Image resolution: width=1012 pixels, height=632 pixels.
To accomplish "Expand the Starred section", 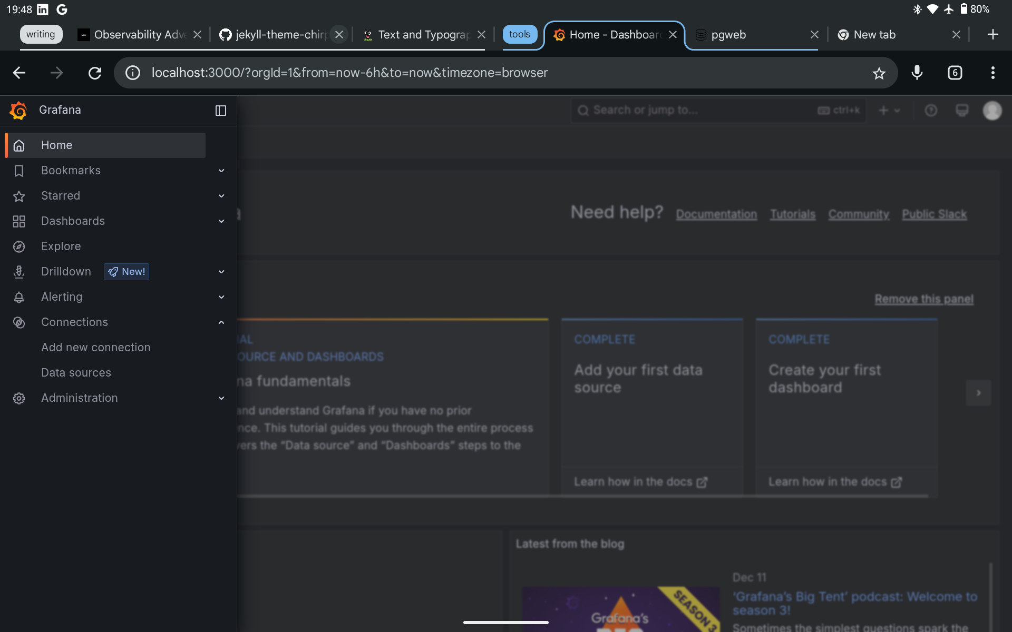I will click(x=221, y=195).
